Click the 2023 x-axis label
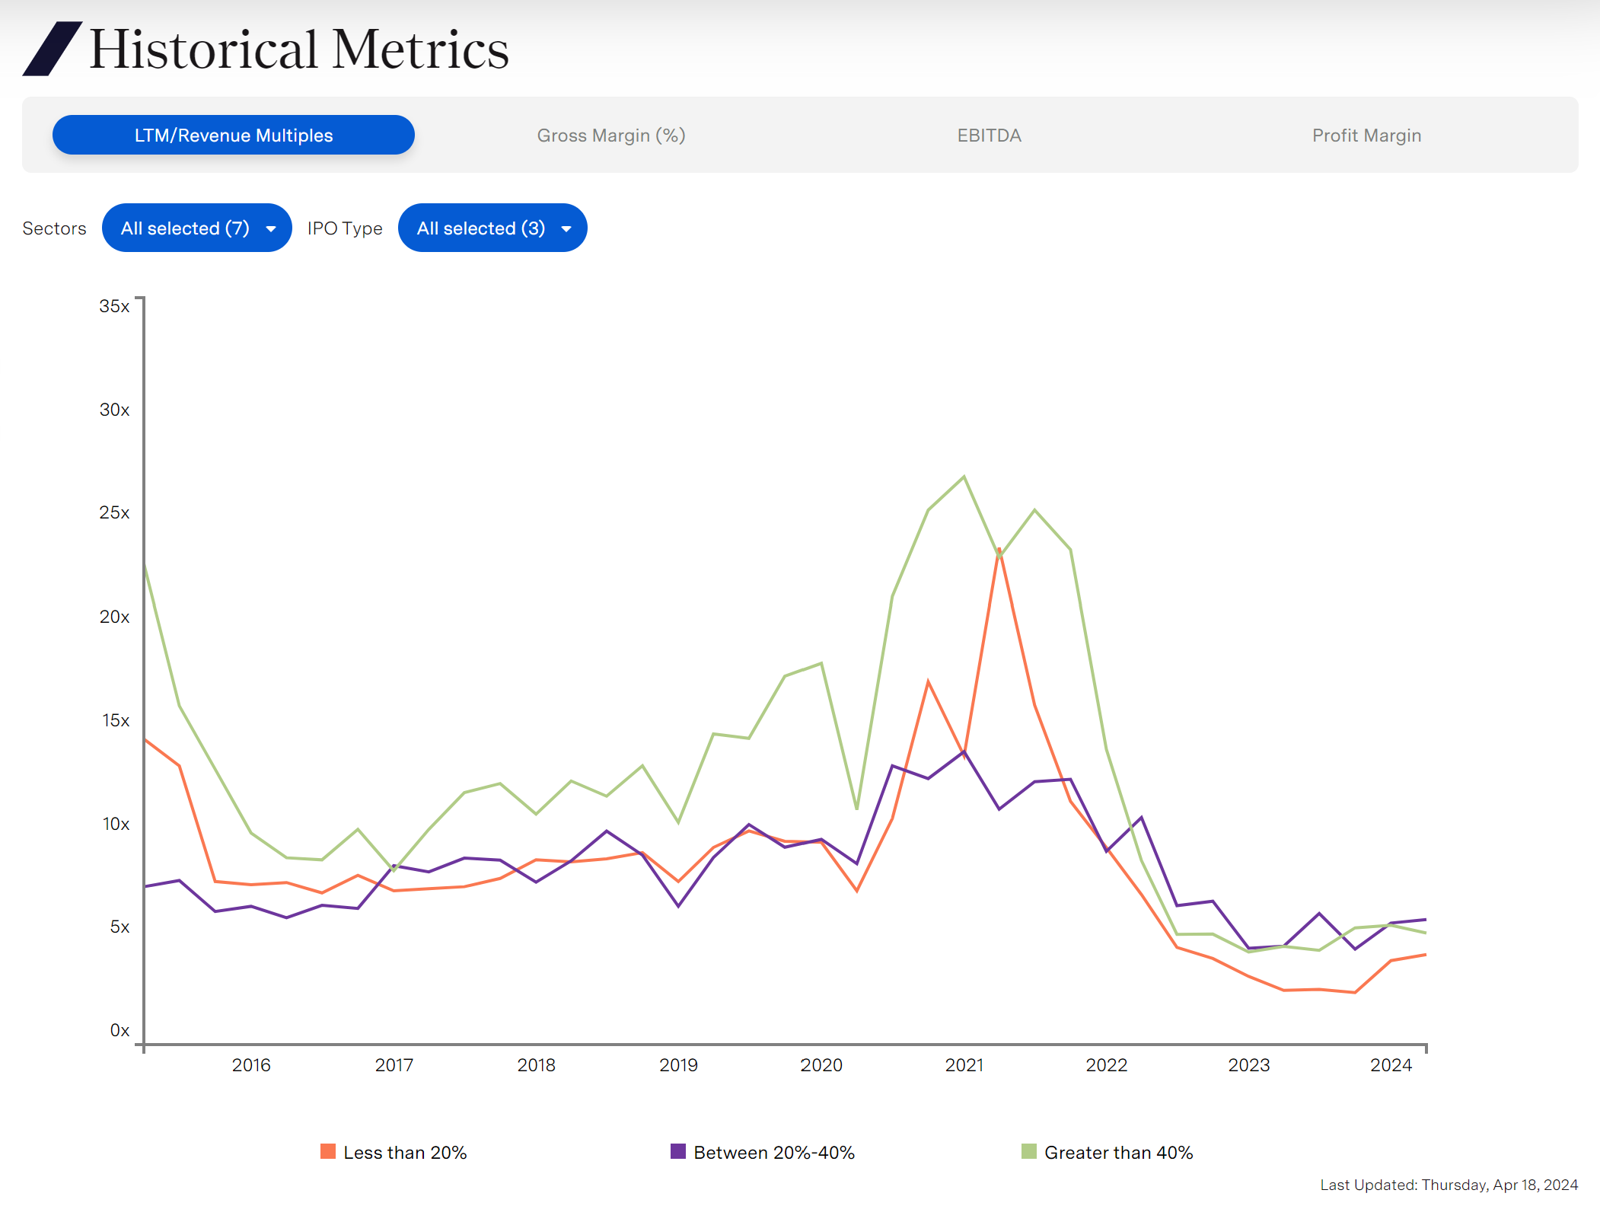The width and height of the screenshot is (1600, 1206). click(x=1249, y=1065)
